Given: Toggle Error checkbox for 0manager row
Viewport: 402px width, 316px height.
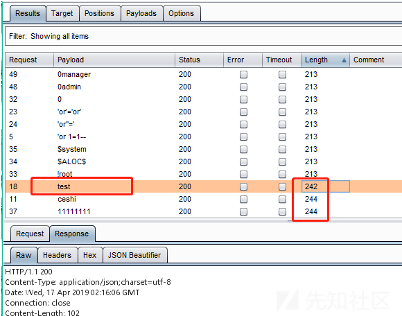Looking at the screenshot, I should (x=243, y=75).
